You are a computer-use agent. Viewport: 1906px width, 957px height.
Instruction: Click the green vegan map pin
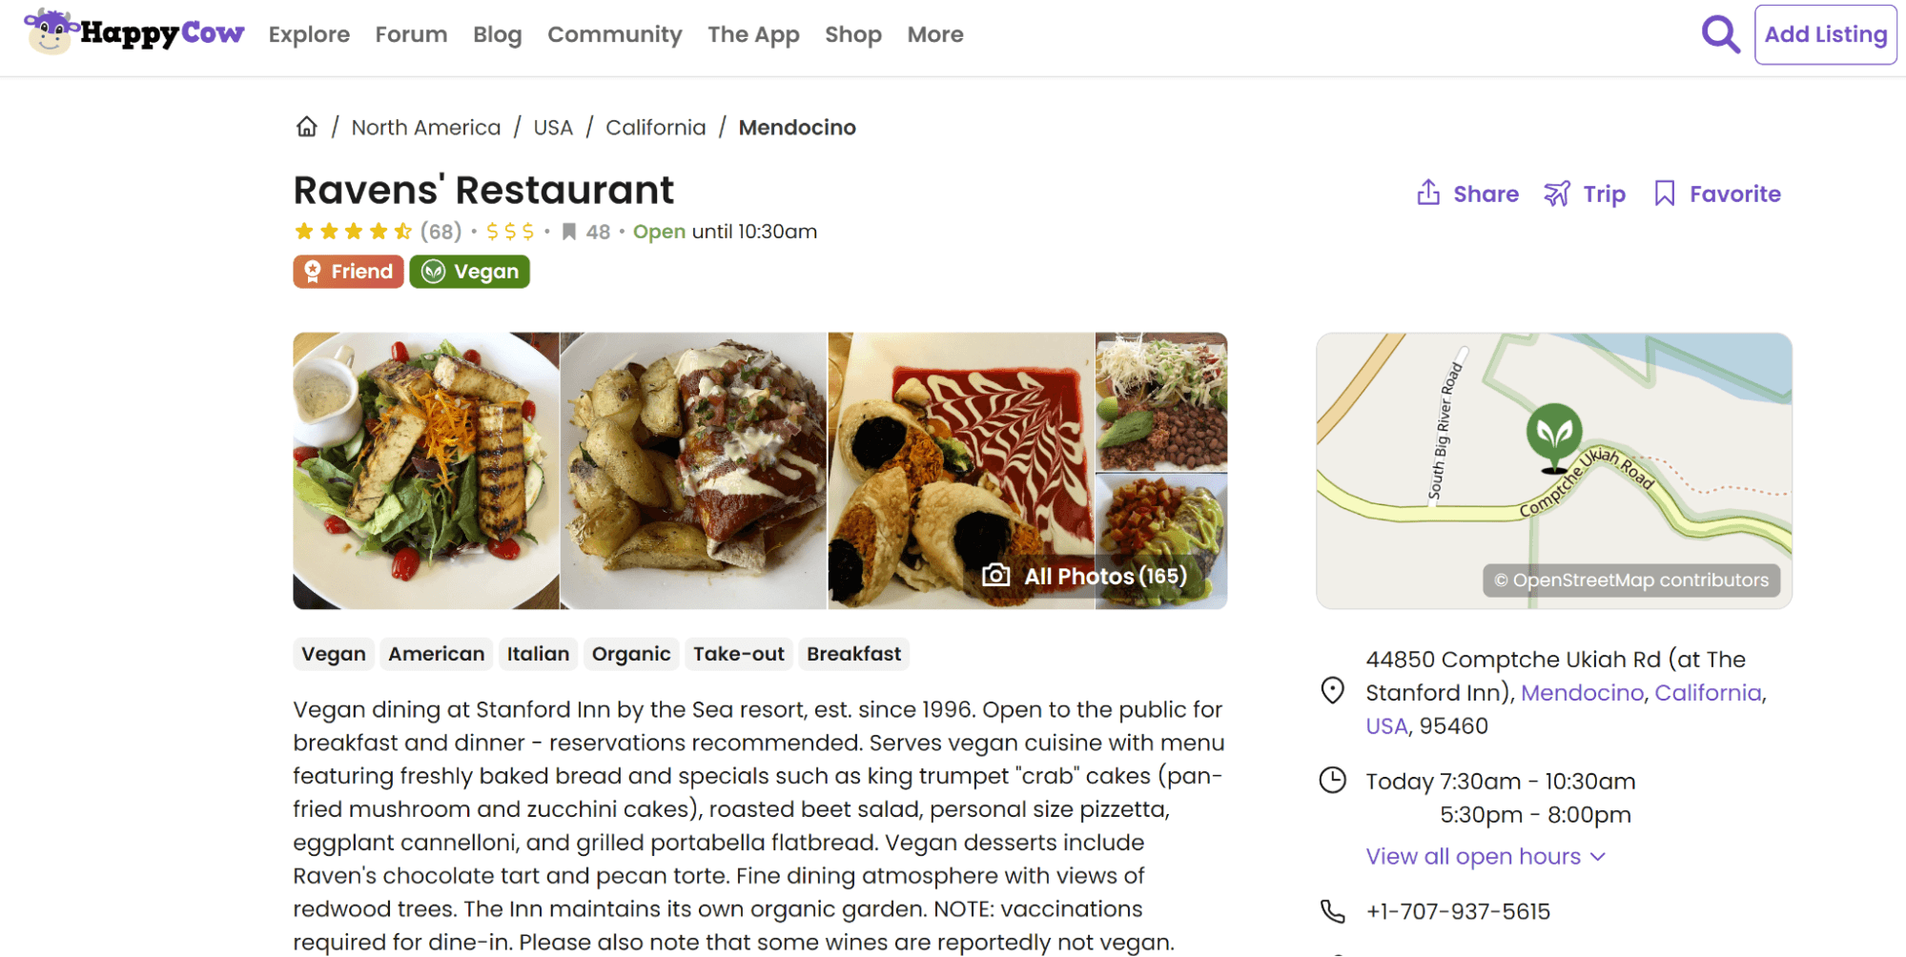(1553, 436)
